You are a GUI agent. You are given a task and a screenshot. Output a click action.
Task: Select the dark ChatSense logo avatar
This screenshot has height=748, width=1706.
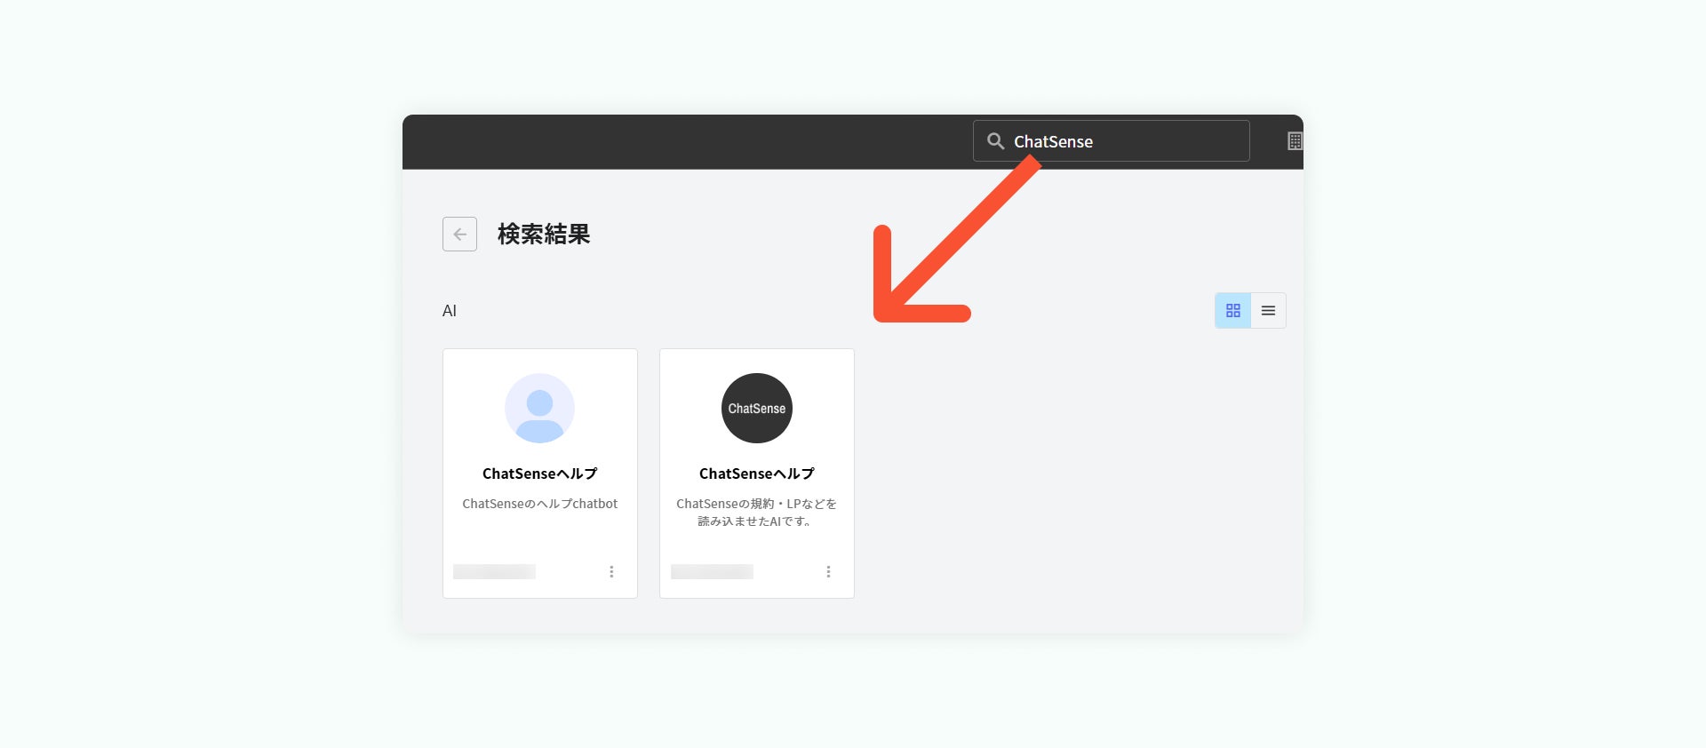756,409
